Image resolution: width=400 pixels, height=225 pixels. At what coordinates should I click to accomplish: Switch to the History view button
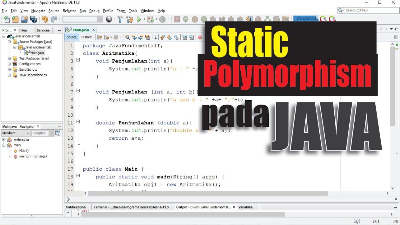coord(87,37)
